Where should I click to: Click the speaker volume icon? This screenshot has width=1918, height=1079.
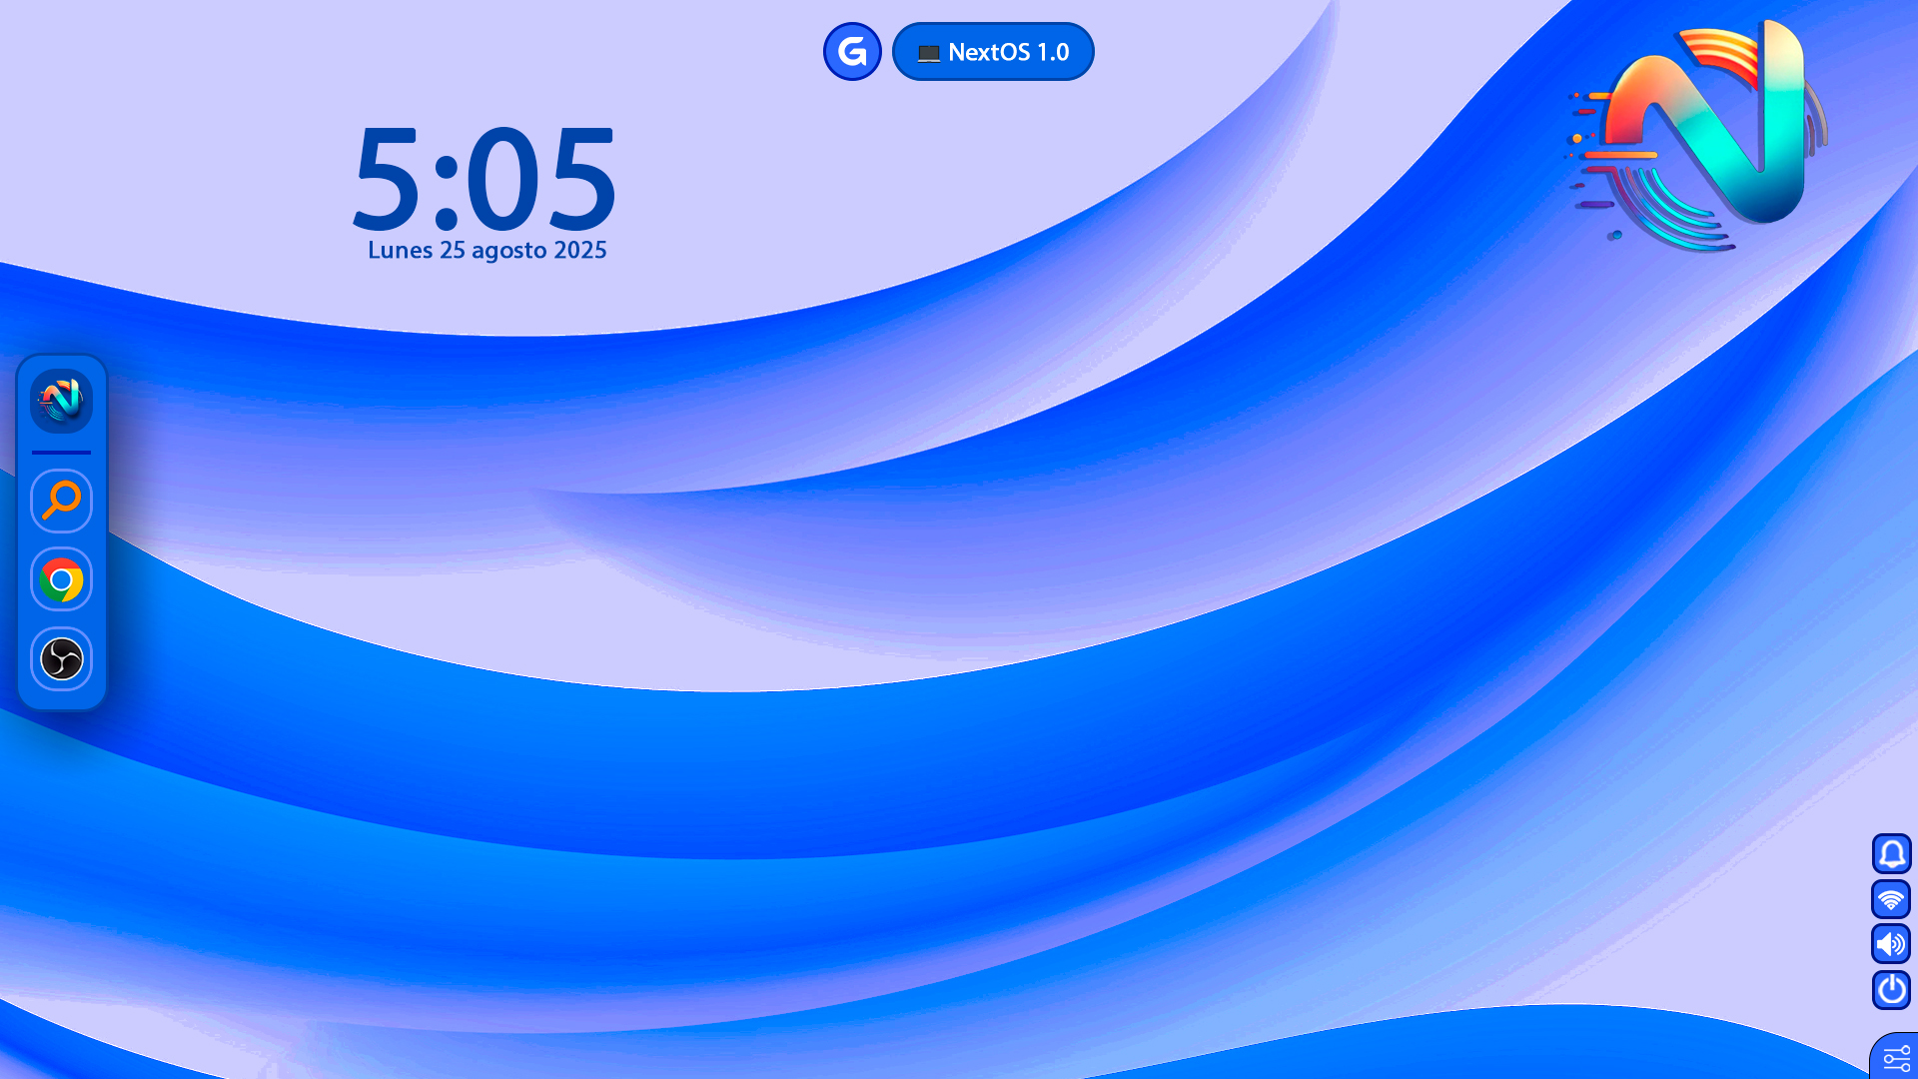1891,944
